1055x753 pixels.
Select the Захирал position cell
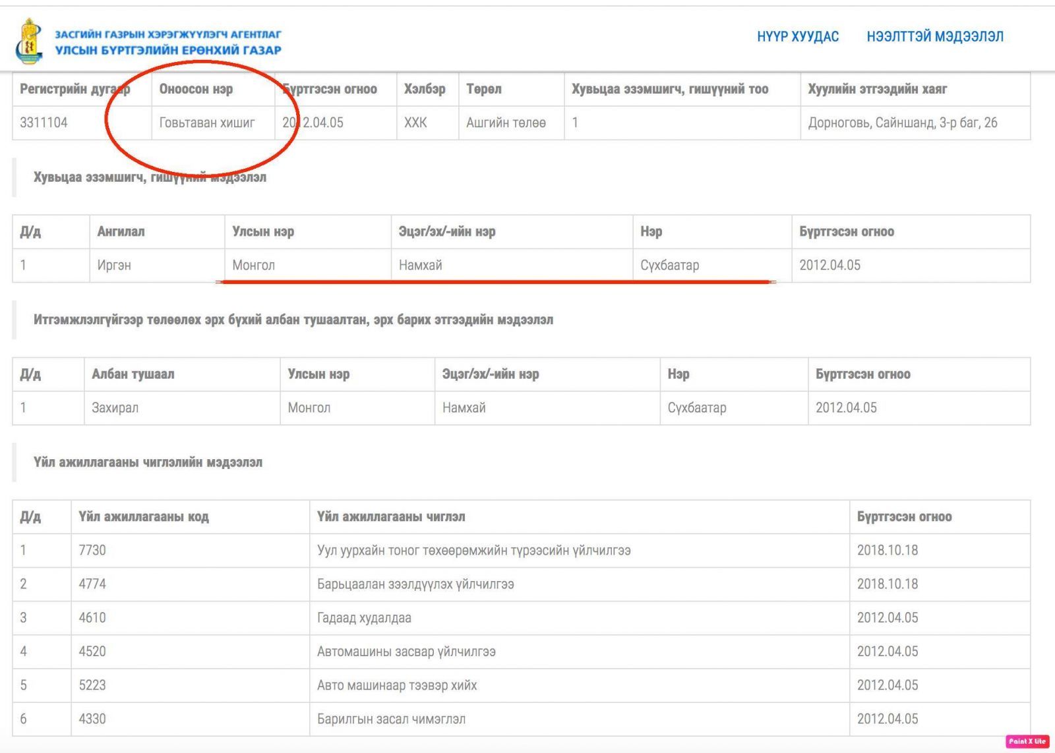click(x=115, y=408)
